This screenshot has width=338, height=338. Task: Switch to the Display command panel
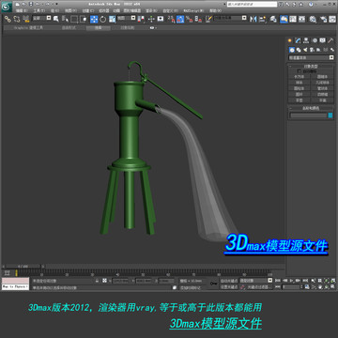click(x=323, y=40)
